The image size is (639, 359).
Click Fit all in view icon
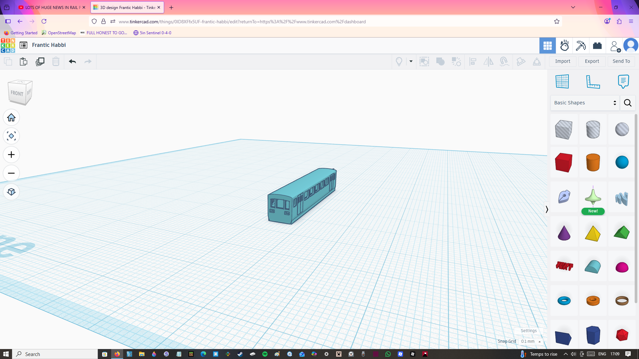click(x=11, y=136)
